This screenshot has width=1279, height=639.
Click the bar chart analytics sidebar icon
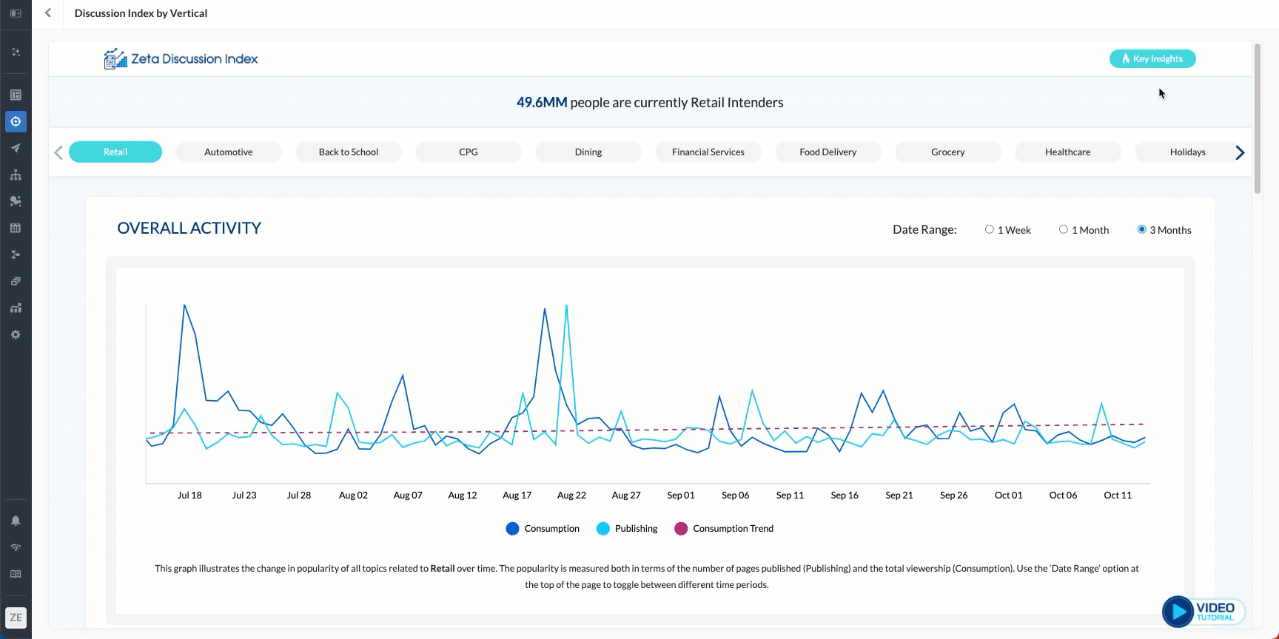coord(16,308)
